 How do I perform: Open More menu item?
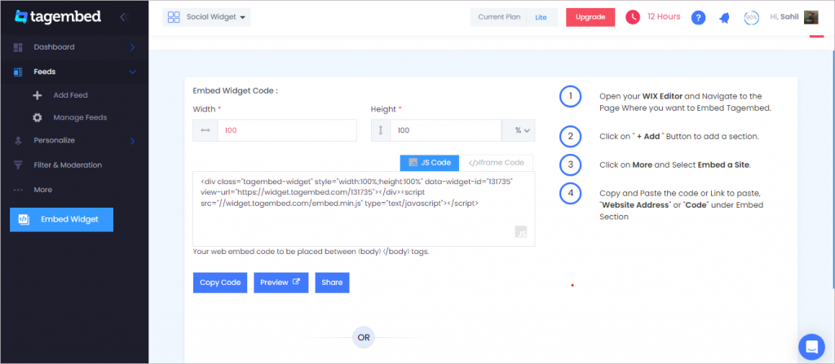click(x=42, y=190)
